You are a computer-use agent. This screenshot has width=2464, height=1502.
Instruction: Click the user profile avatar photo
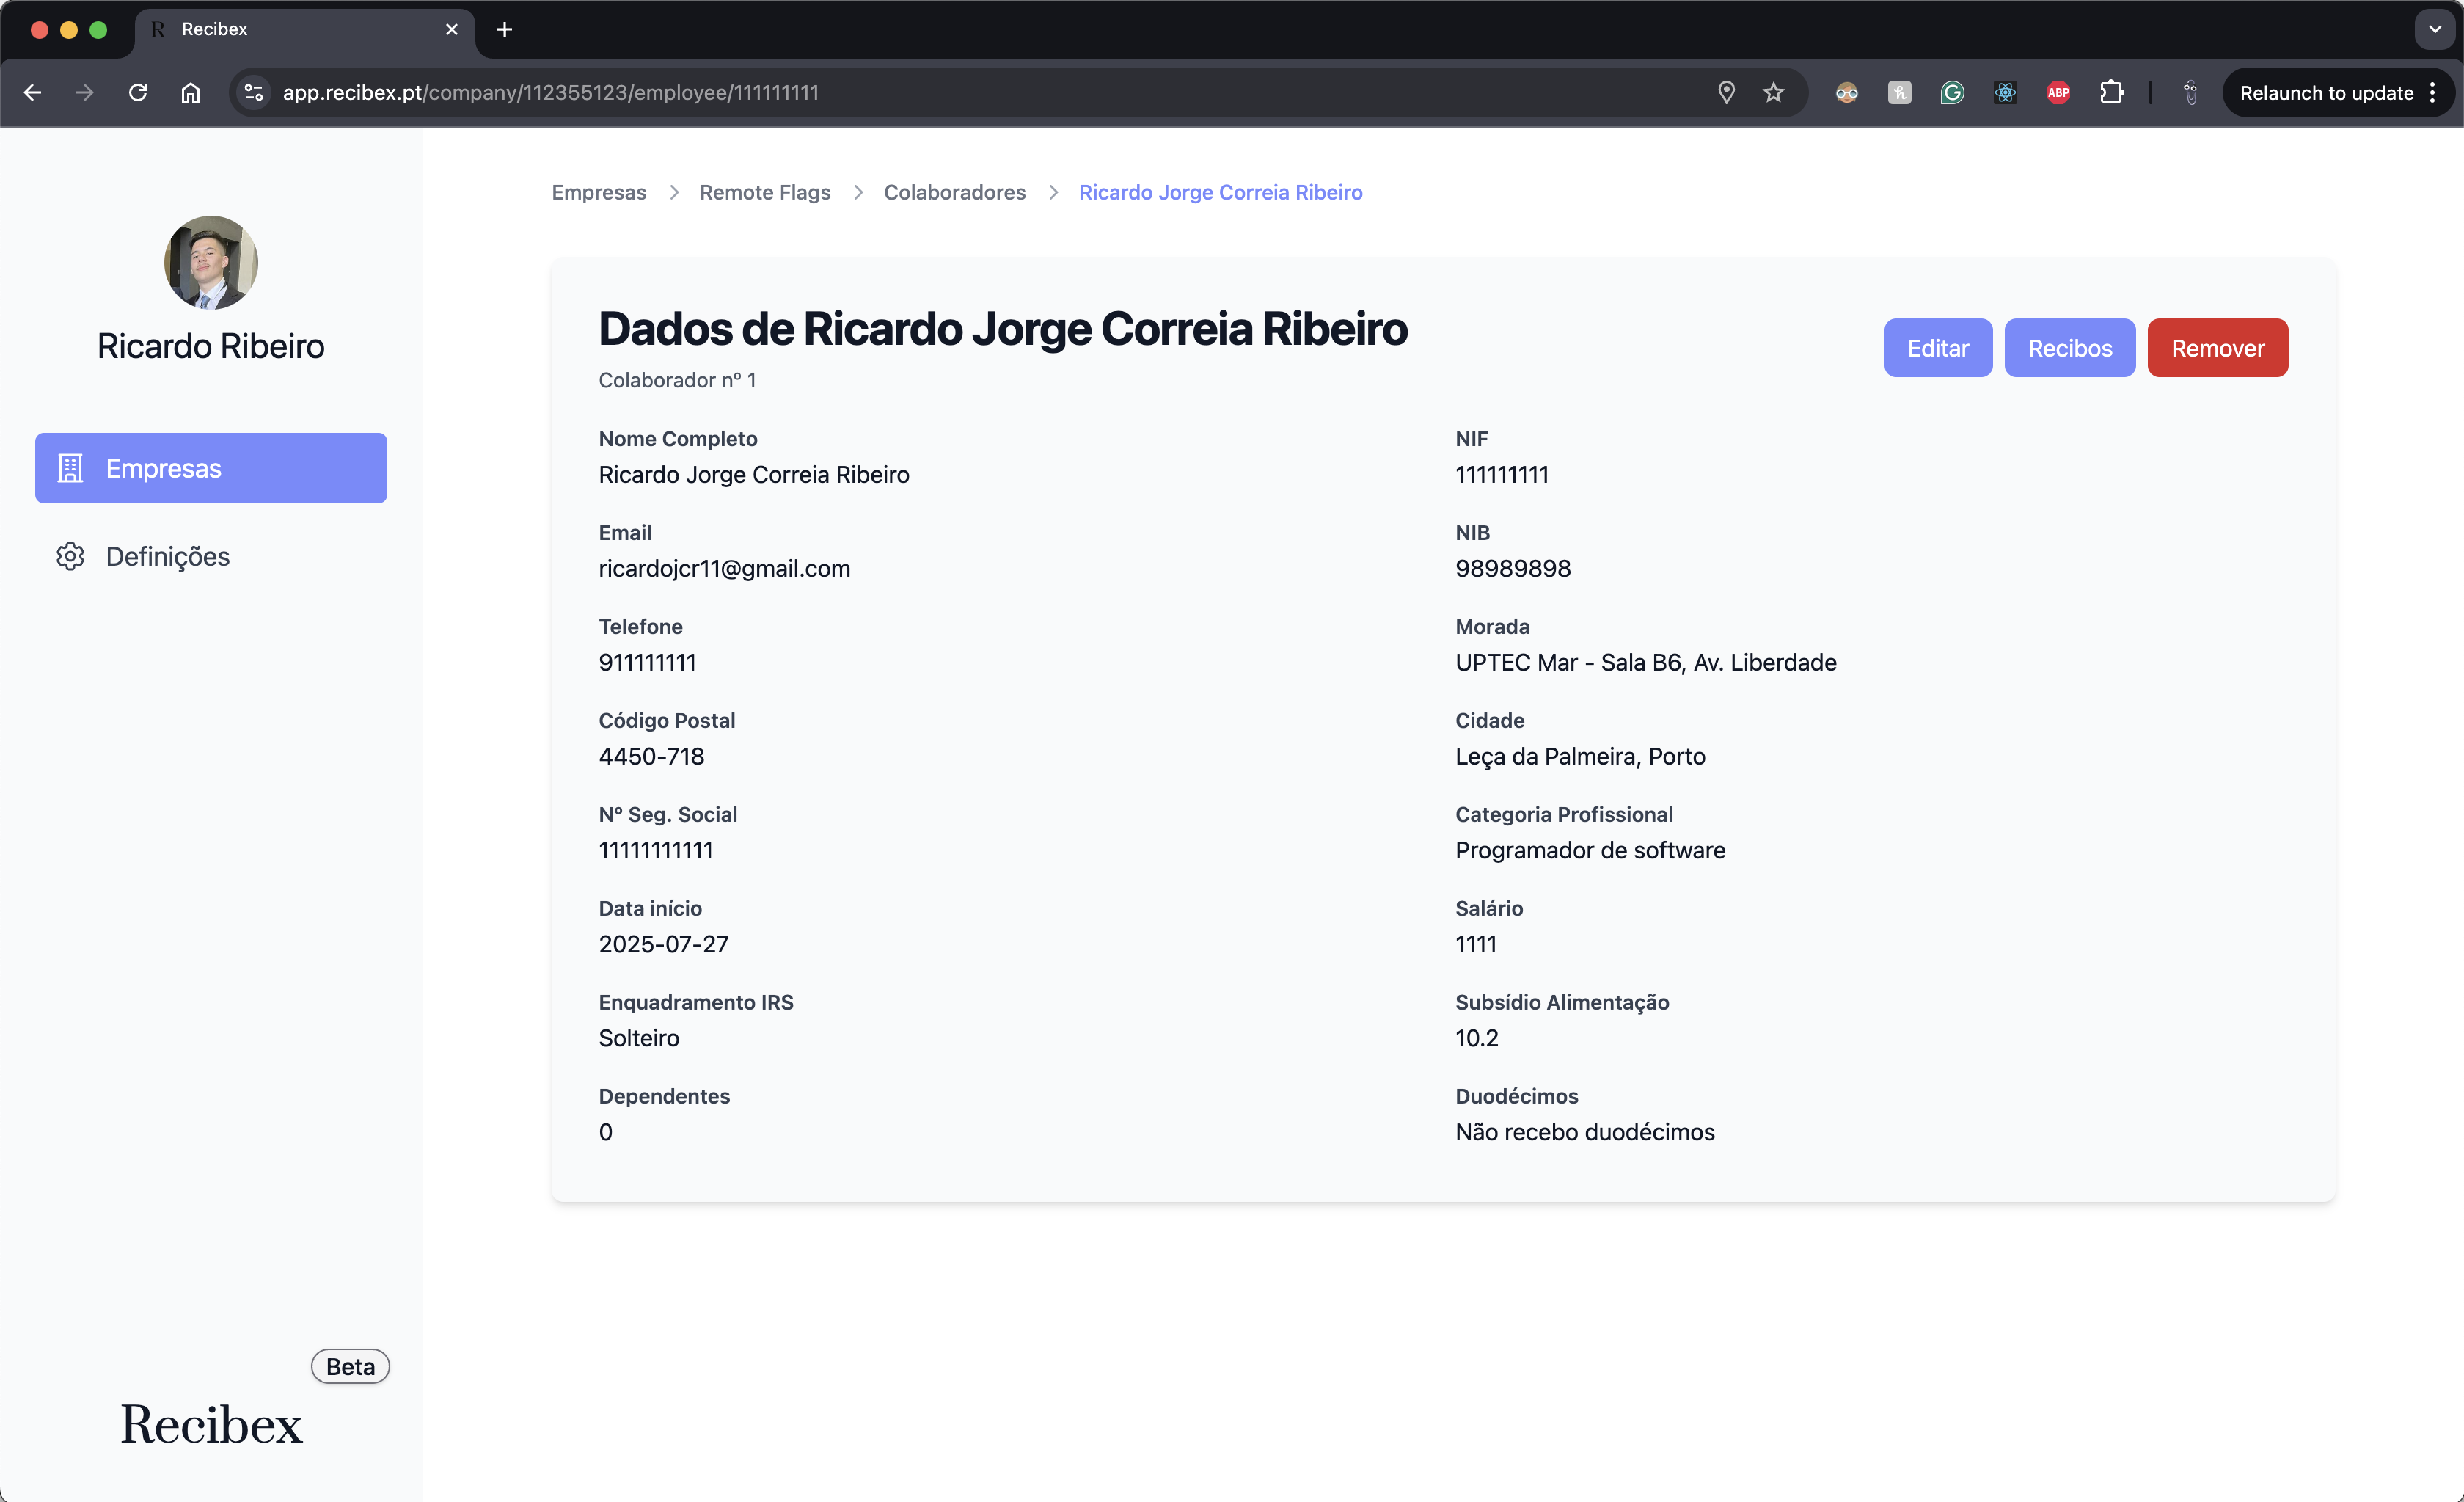(211, 263)
